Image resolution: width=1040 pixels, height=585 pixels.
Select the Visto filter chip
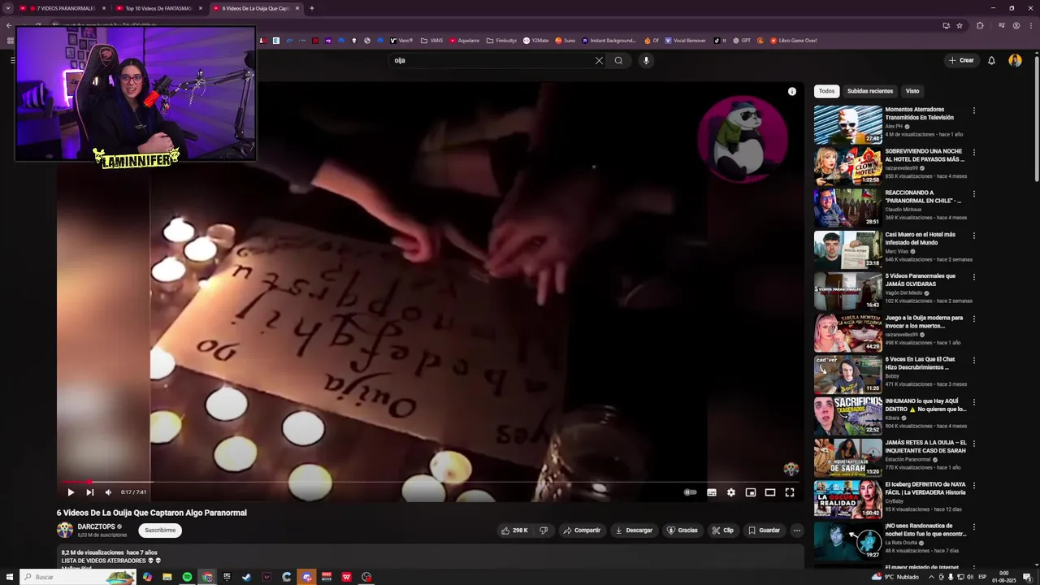pos(912,91)
